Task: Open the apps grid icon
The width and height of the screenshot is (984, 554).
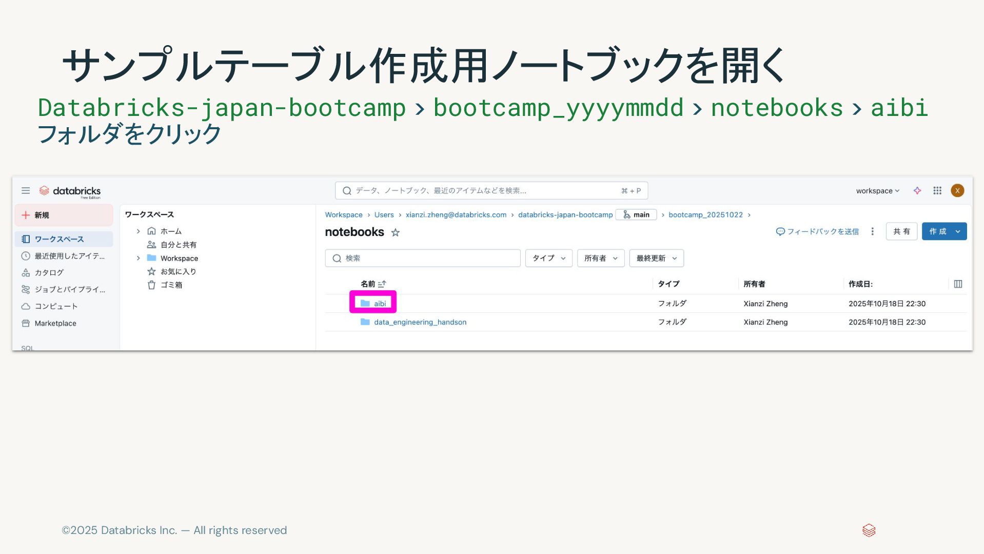Action: (x=937, y=190)
